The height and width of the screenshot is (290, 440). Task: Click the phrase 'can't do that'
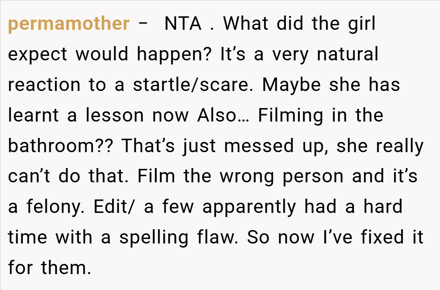[x=69, y=177]
